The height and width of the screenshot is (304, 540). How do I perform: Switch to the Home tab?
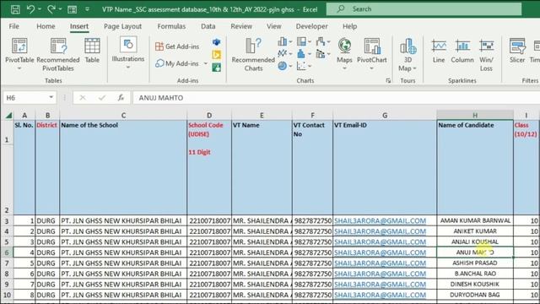46,26
